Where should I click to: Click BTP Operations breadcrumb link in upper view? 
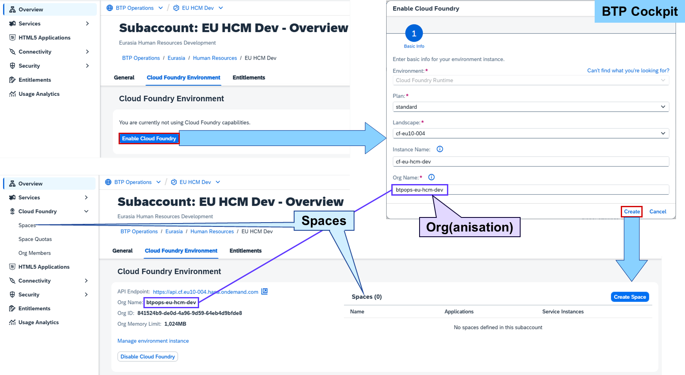coord(141,58)
